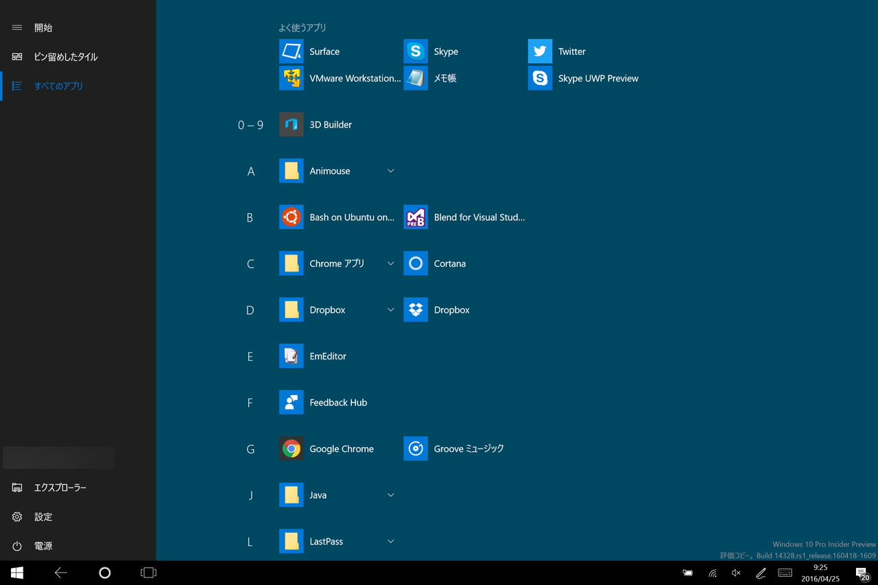878x585 pixels.
Task: Click the letter E group header
Action: (250, 357)
